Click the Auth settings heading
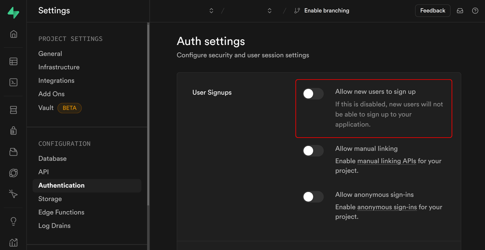 [211, 41]
